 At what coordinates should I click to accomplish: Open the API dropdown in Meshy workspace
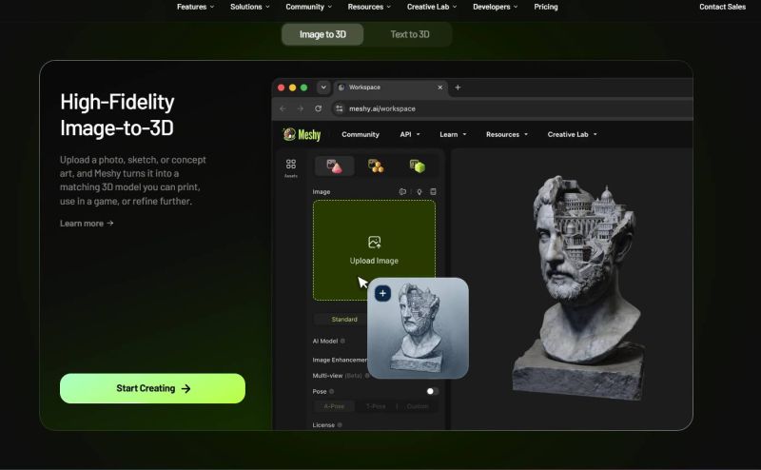tap(410, 134)
